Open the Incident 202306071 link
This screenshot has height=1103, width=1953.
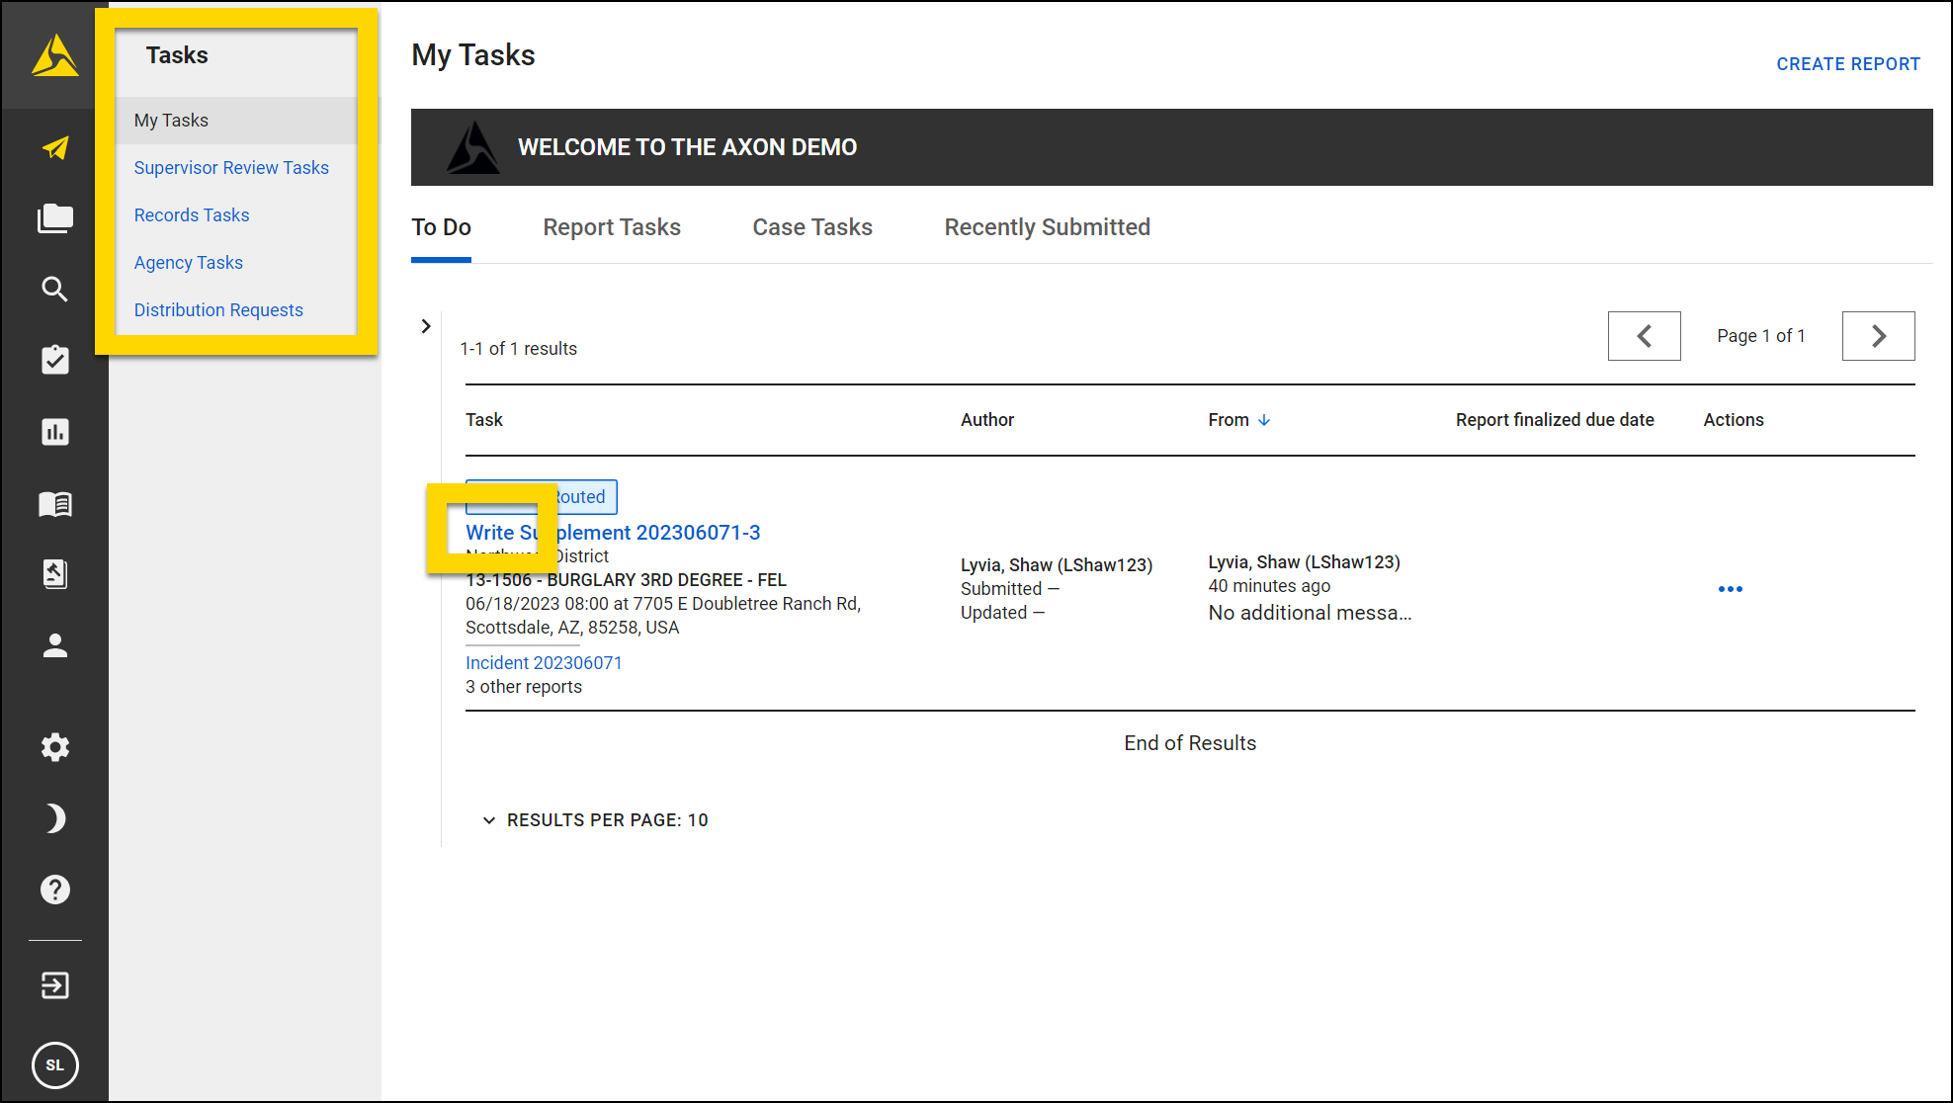[x=544, y=663]
